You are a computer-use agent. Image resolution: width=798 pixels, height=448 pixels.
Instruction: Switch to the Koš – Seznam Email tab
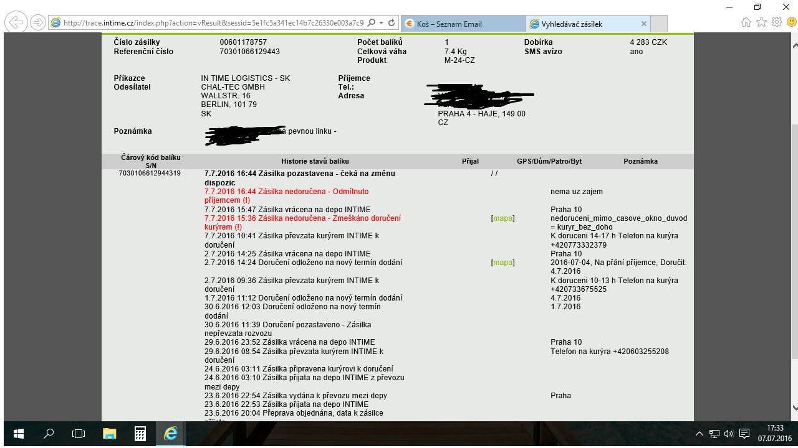pyautogui.click(x=463, y=24)
